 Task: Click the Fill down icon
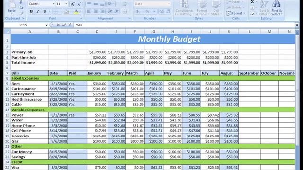click(252, 8)
